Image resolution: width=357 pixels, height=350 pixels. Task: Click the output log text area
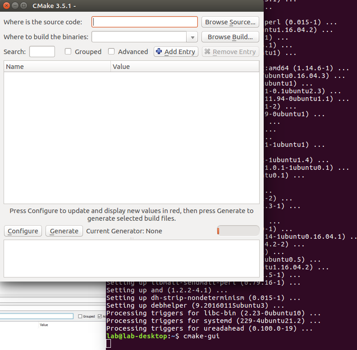pyautogui.click(x=132, y=259)
